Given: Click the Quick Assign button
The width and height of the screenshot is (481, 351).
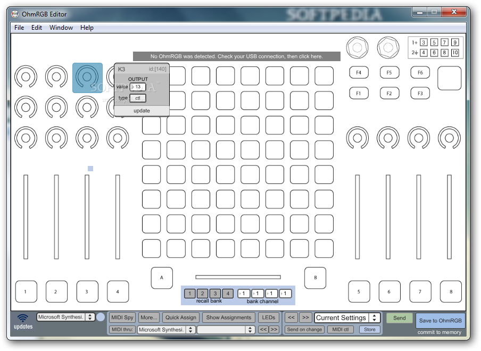Looking at the screenshot, I should pos(181,317).
